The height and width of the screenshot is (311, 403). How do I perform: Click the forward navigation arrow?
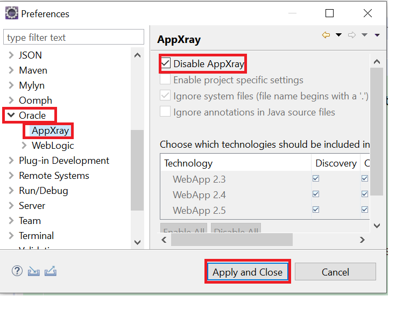click(x=352, y=35)
